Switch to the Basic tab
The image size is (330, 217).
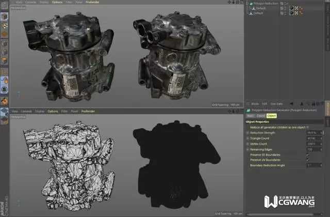click(x=251, y=116)
